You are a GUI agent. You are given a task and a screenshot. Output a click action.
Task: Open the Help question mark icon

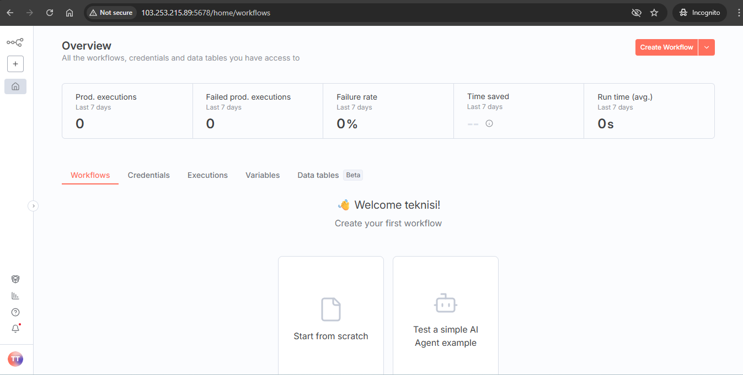coord(15,312)
